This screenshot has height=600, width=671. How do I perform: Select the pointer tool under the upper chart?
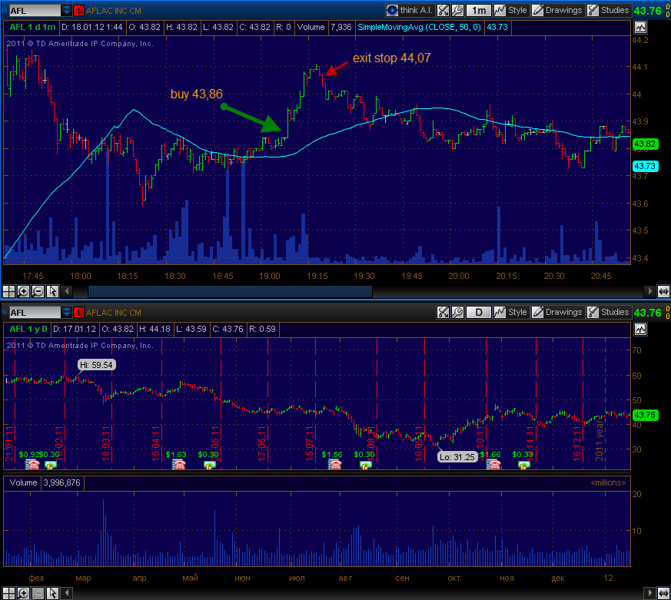(x=52, y=292)
